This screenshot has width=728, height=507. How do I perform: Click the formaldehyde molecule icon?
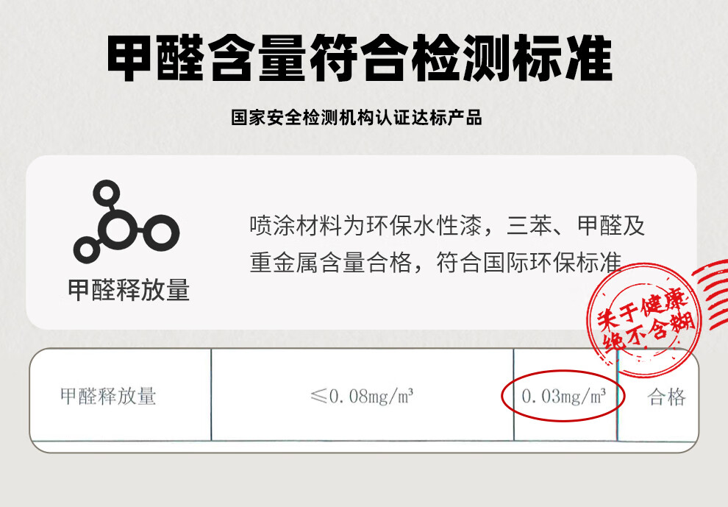126,221
